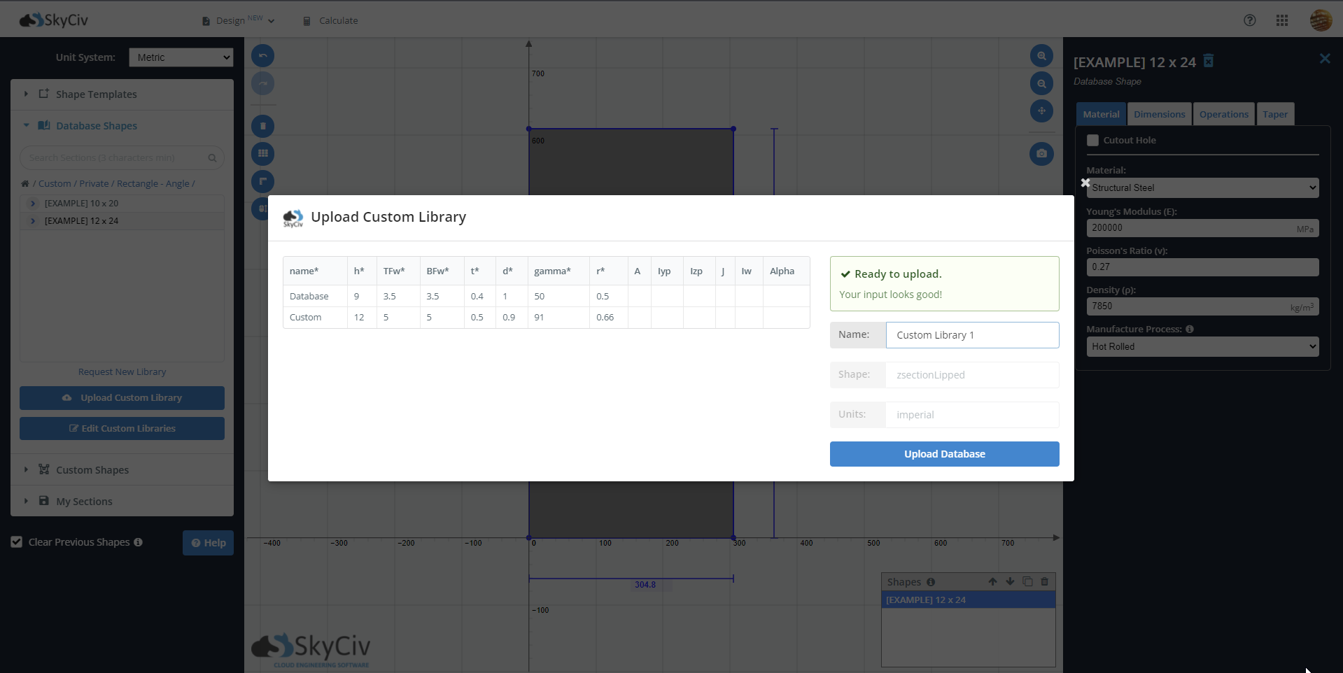This screenshot has height=673, width=1343.
Task: Expand the Custom Shapes section
Action: click(92, 470)
